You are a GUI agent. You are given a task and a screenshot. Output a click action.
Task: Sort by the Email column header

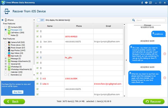(x=108, y=26)
